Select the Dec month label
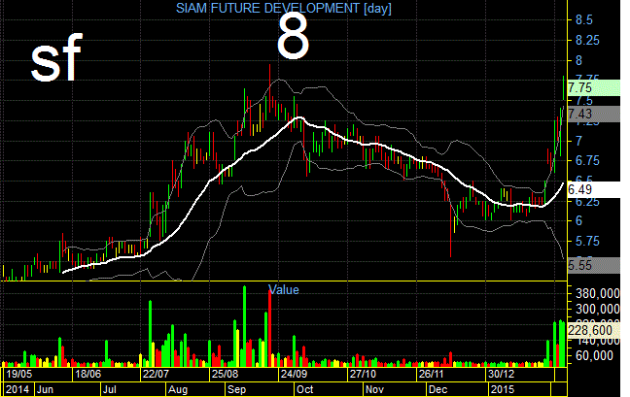The width and height of the screenshot is (630, 397). pos(437,389)
